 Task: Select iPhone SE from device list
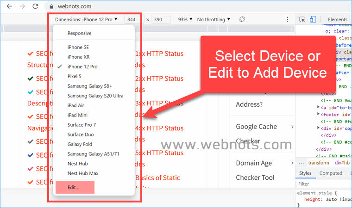tap(78, 47)
